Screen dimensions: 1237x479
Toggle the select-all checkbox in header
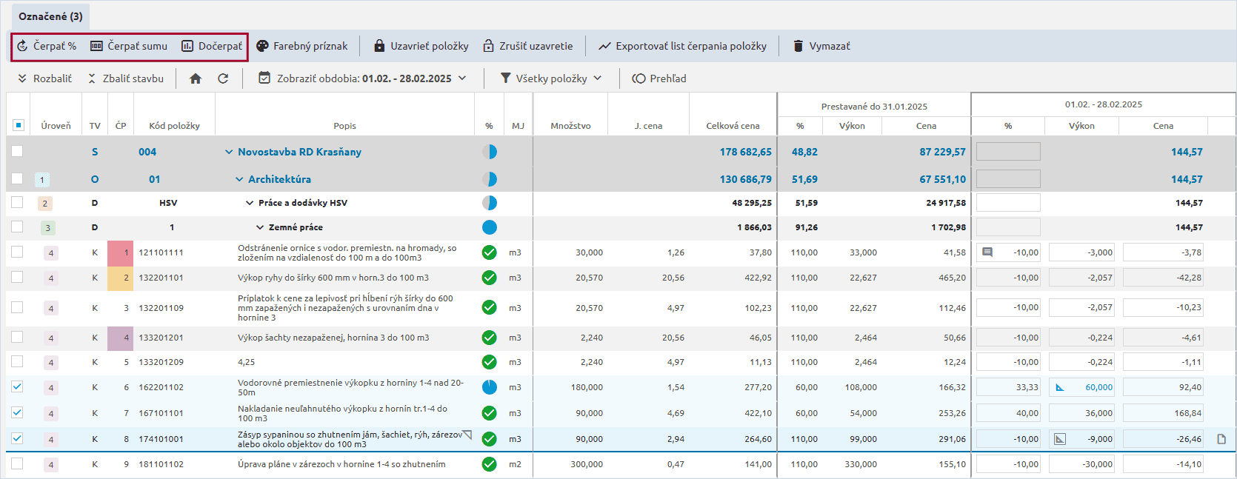click(x=19, y=125)
